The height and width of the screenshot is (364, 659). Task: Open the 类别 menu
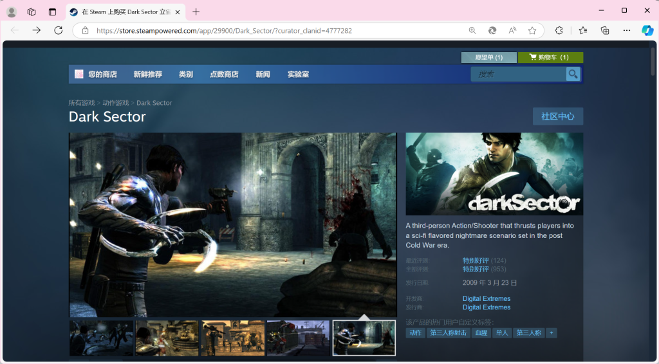186,75
